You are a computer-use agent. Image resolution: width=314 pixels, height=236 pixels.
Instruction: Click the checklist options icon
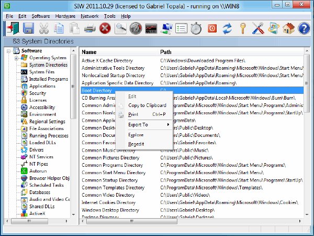181,28
